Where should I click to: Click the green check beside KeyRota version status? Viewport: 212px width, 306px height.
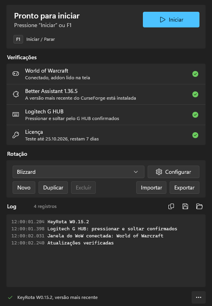(10, 297)
